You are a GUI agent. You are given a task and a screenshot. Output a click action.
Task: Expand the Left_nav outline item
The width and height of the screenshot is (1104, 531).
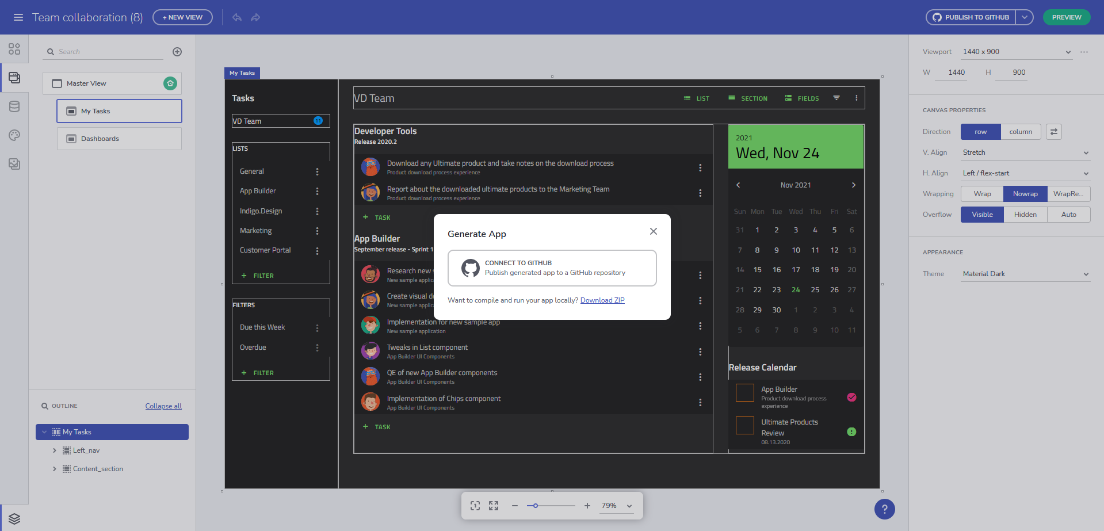55,450
